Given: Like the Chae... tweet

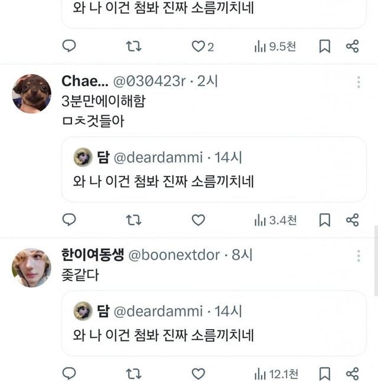Looking at the screenshot, I should 198,220.
